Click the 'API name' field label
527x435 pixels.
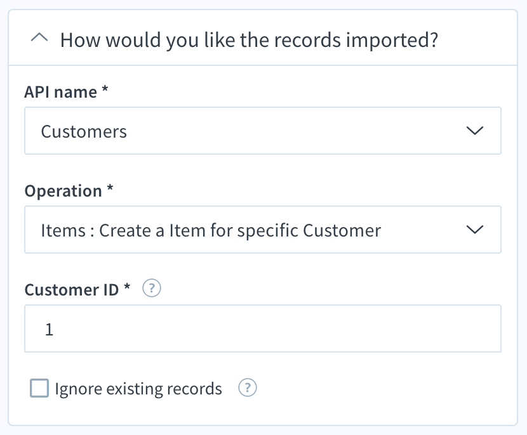pyautogui.click(x=61, y=92)
